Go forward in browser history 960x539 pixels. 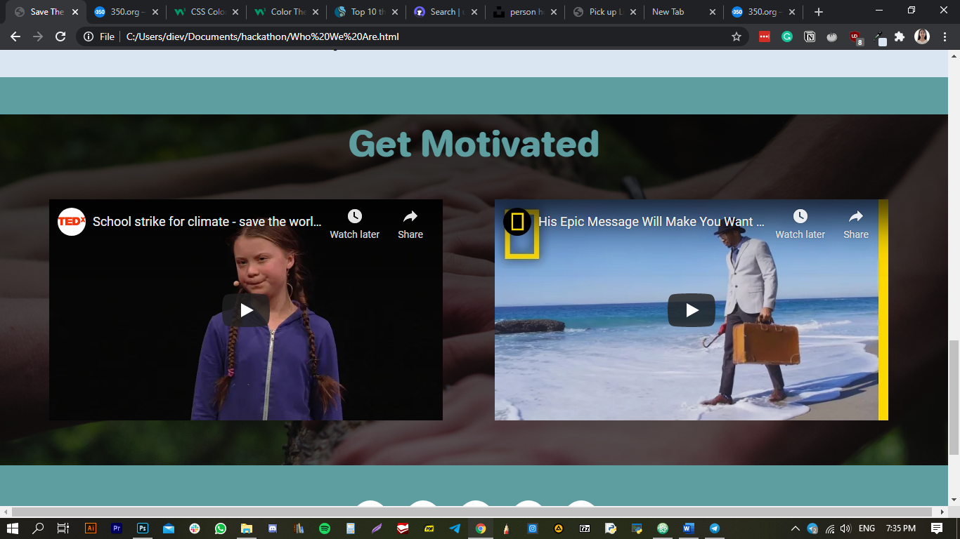pos(38,36)
